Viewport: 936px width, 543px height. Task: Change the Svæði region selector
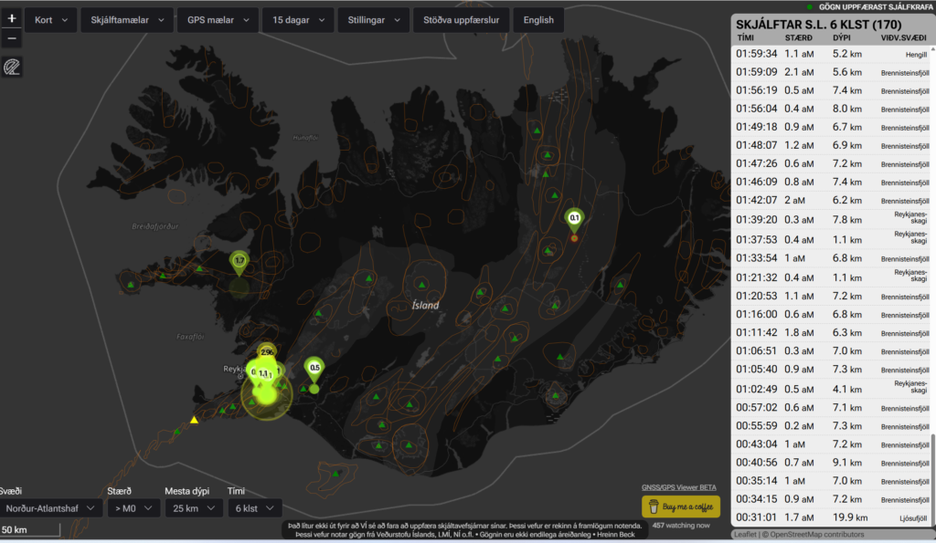click(x=51, y=508)
